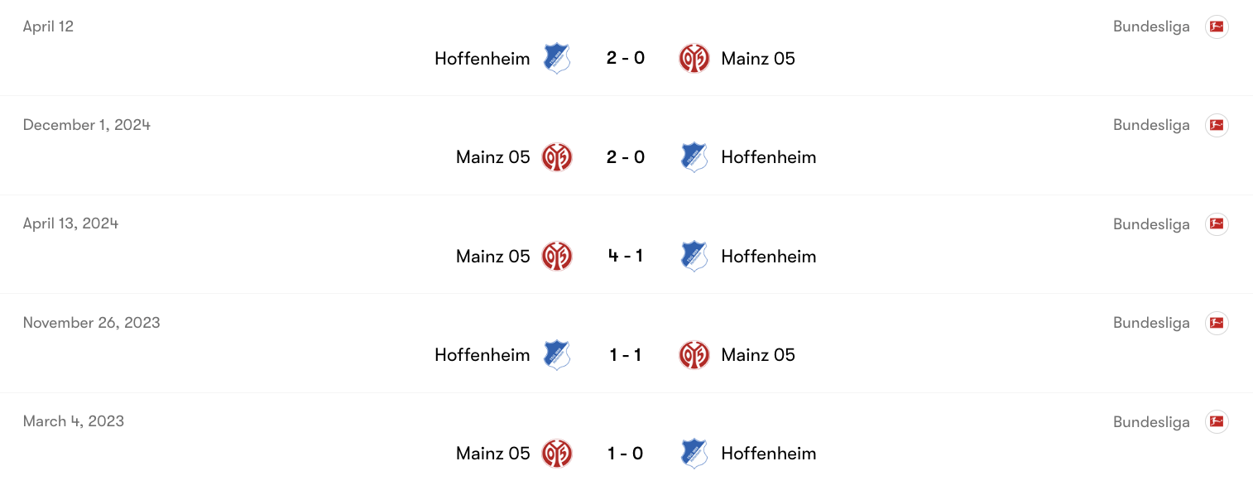
Task: Open the Hoffenheim logo in the December 1 match
Action: point(694,156)
